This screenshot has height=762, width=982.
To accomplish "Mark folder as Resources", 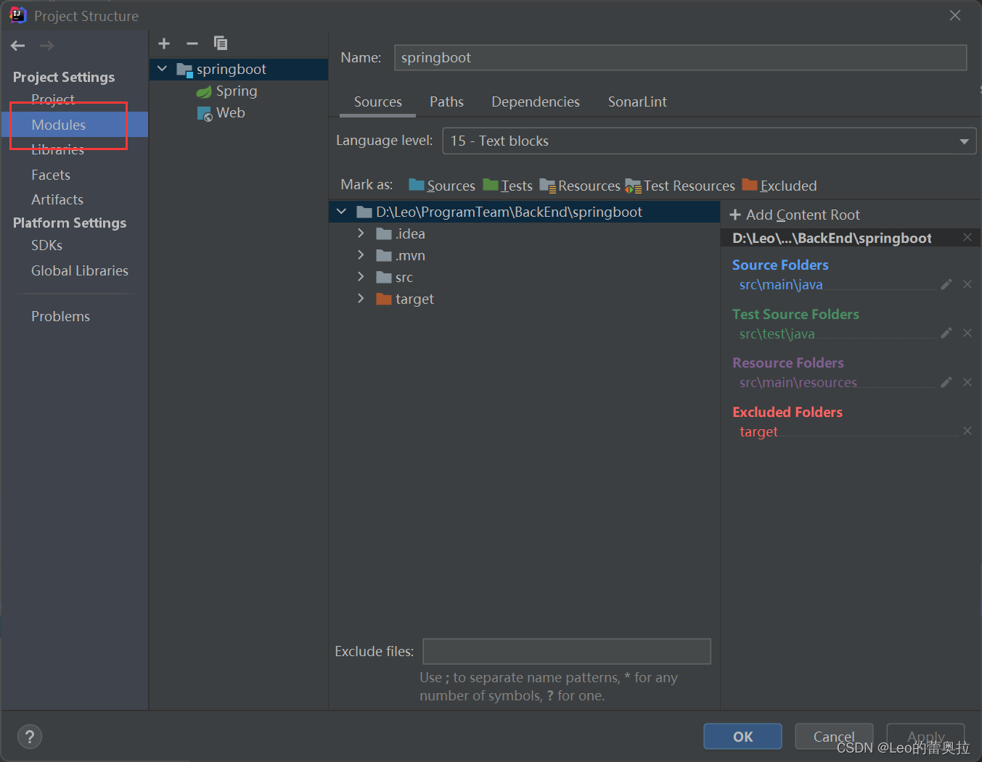I will point(580,186).
